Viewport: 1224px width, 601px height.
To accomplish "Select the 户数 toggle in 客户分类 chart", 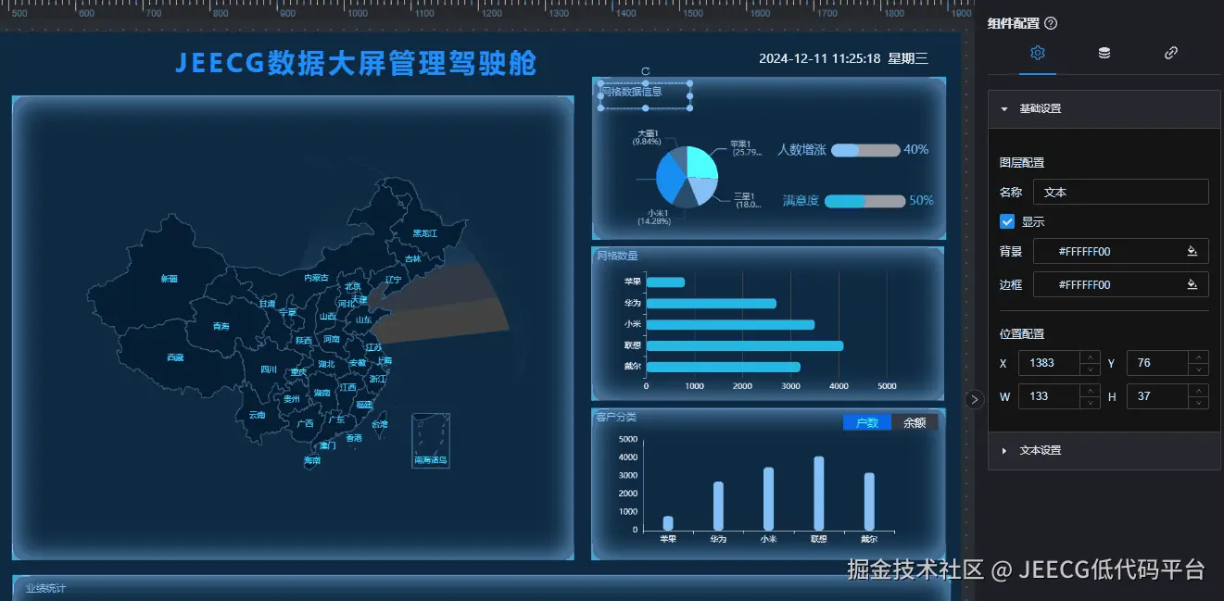I will click(867, 422).
